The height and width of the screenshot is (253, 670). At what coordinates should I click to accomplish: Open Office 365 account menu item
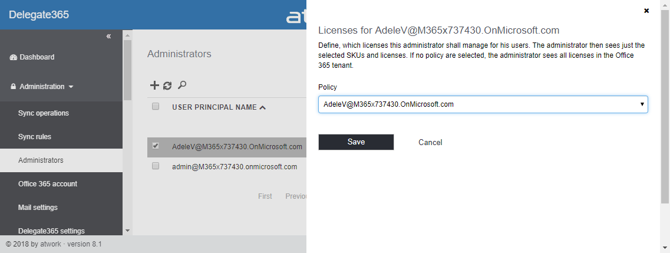(x=48, y=184)
